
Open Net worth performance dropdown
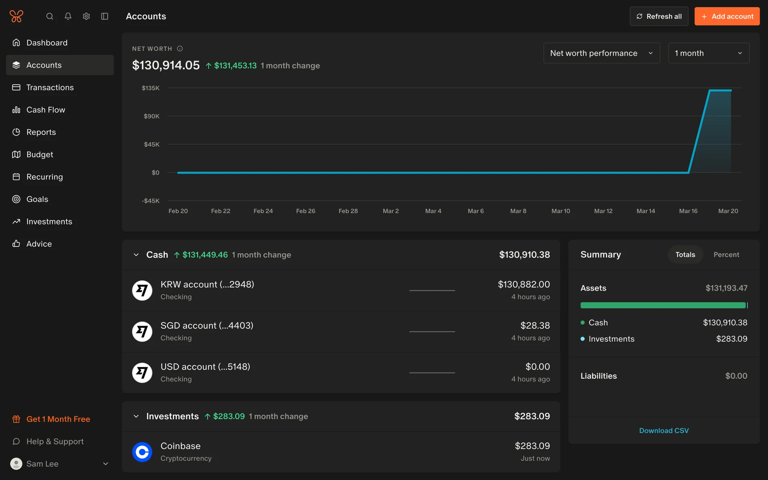click(x=601, y=53)
